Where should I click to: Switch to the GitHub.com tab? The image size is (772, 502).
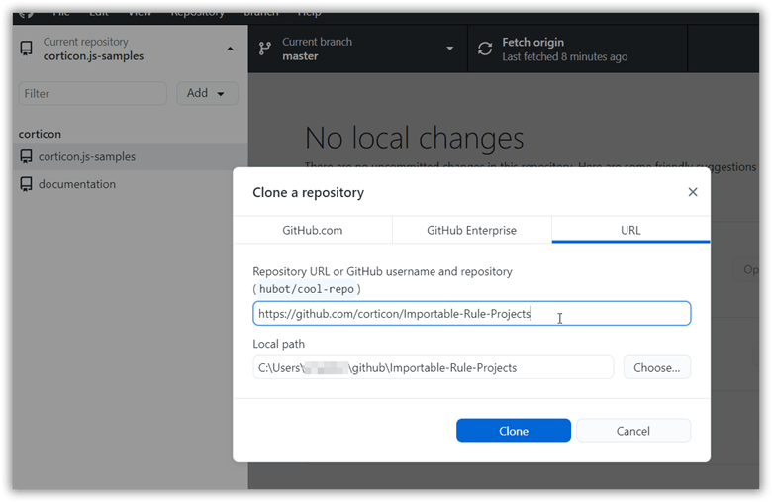(312, 230)
